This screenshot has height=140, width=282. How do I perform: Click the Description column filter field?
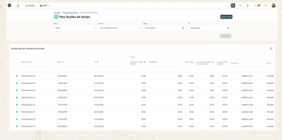point(38,69)
